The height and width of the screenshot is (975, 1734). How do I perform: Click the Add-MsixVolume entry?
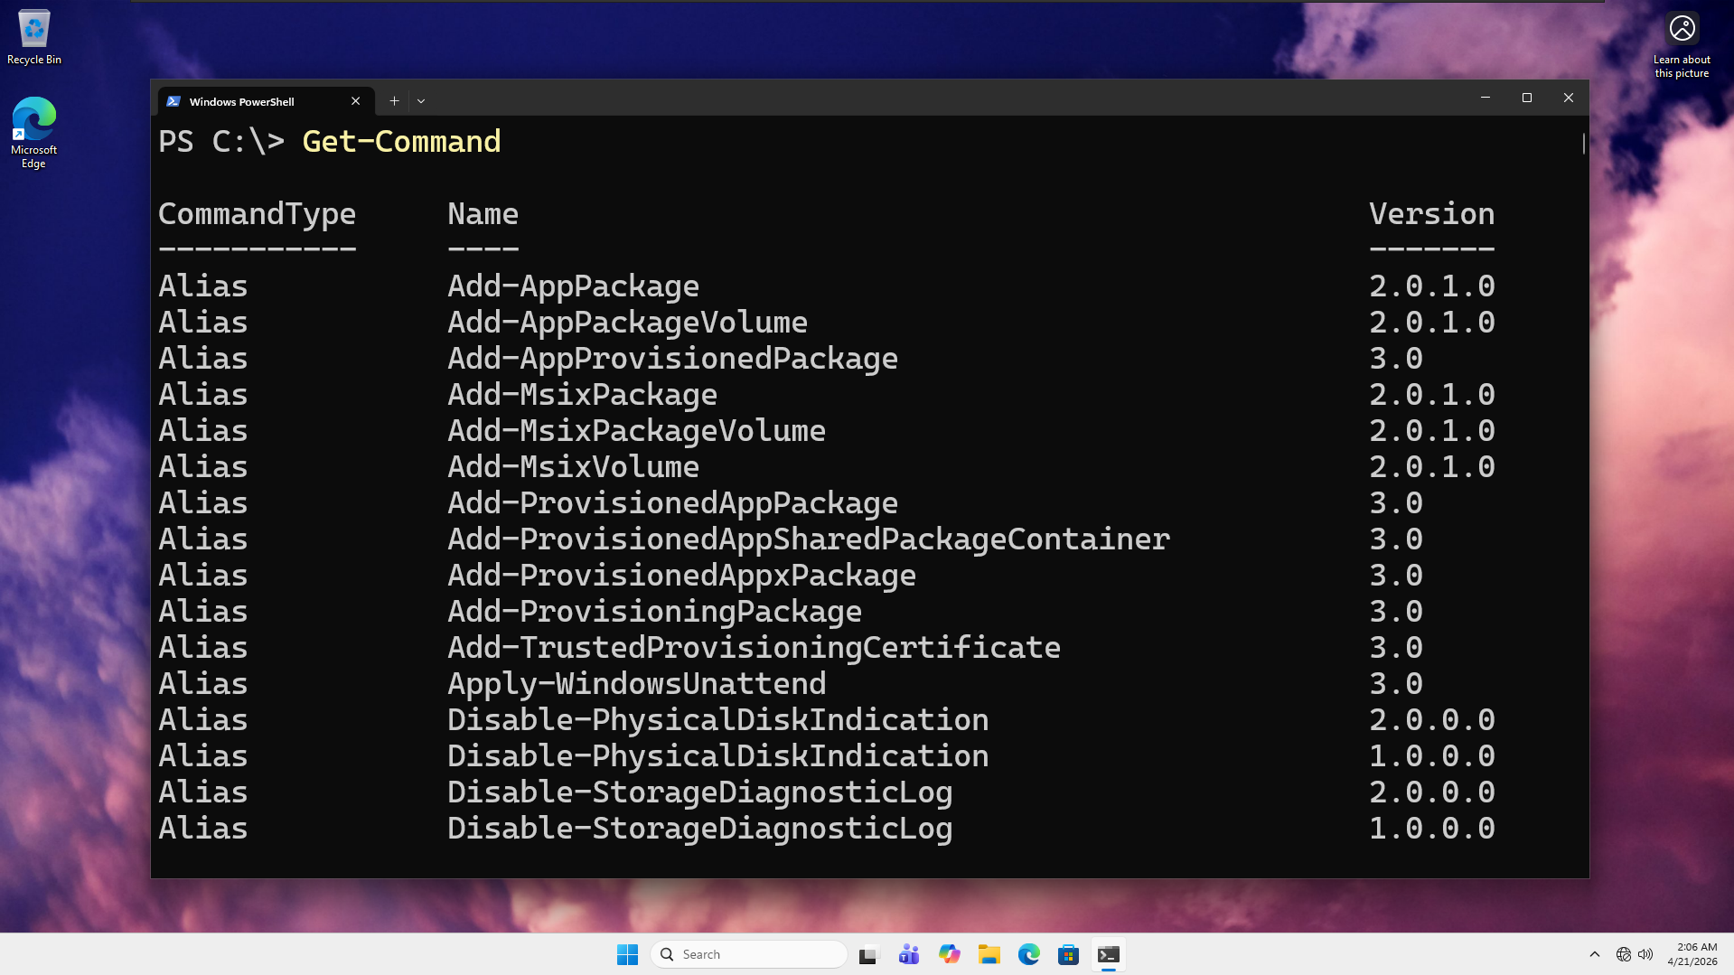pyautogui.click(x=573, y=467)
